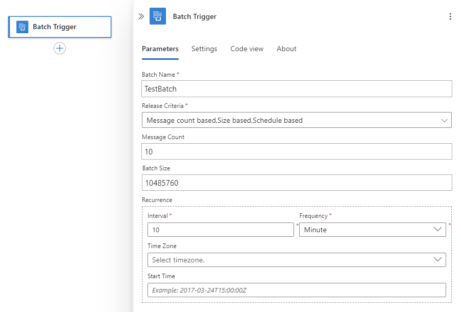Click the Message Count input showing 10
The width and height of the screenshot is (461, 312).
click(297, 151)
